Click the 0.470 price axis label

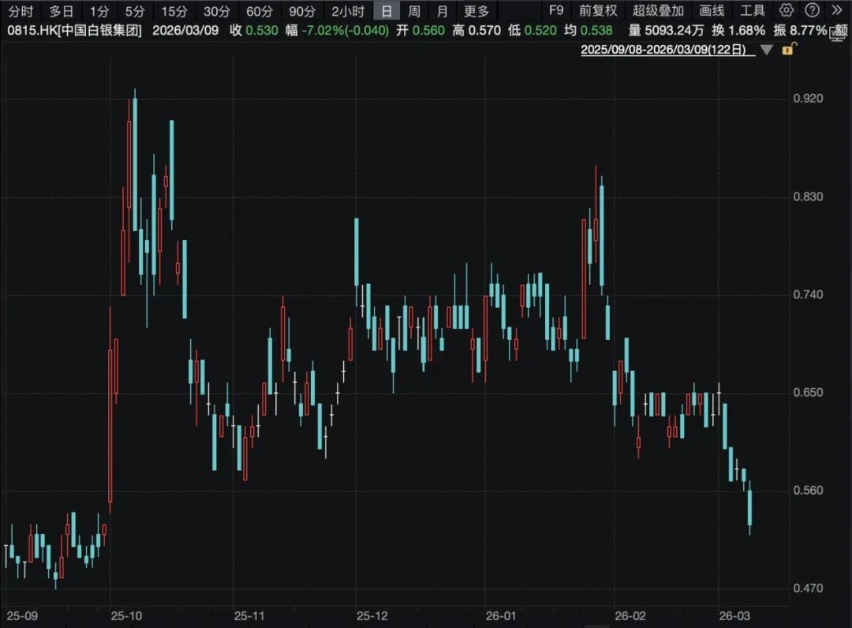pos(808,588)
